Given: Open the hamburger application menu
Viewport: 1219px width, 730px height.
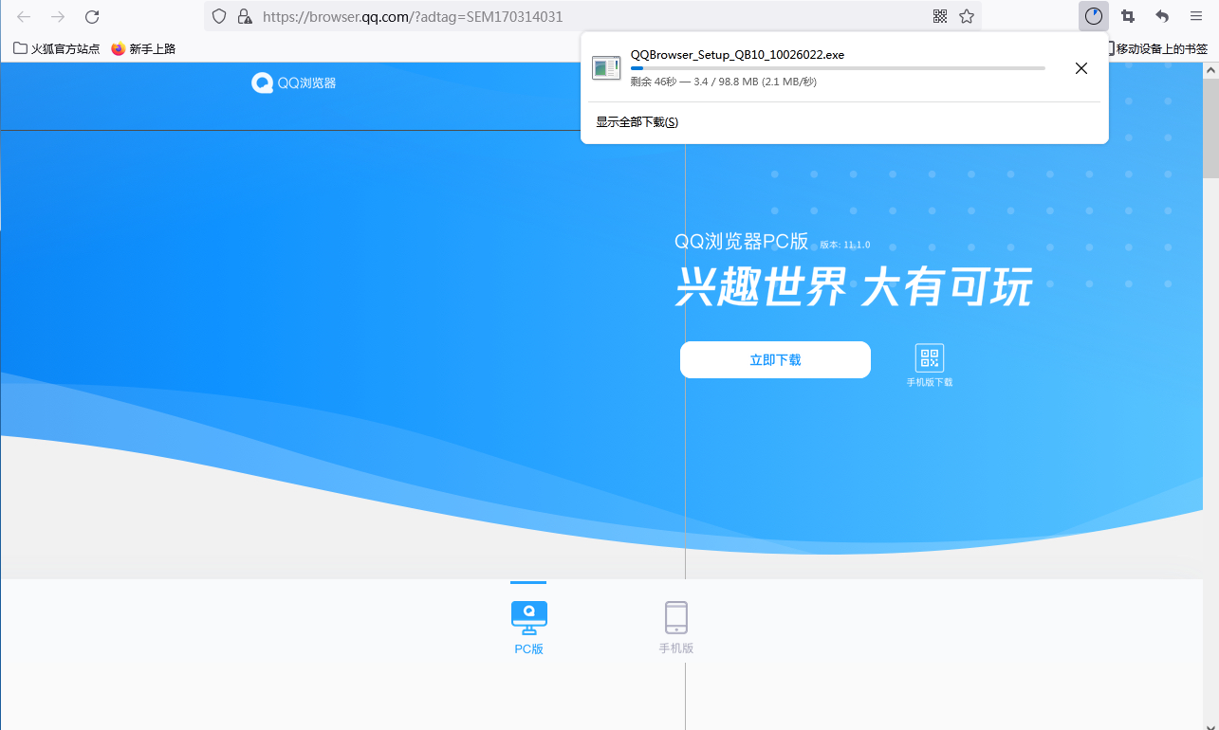Looking at the screenshot, I should pyautogui.click(x=1196, y=16).
